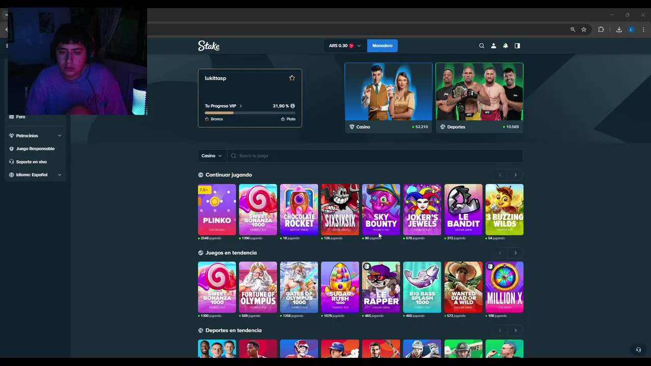Image resolution: width=651 pixels, height=366 pixels.
Task: Open Plinko in Continuar jugando
Action: (217, 209)
